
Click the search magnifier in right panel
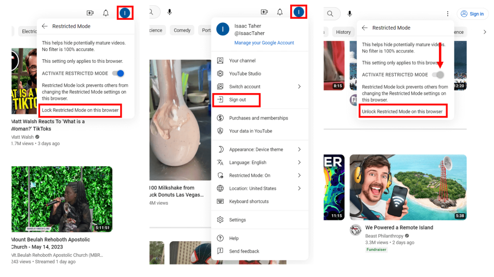click(x=330, y=14)
